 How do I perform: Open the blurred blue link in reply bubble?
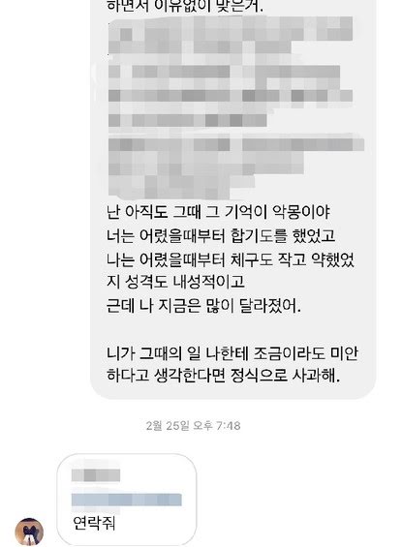(127, 500)
